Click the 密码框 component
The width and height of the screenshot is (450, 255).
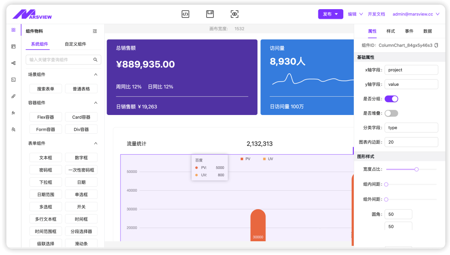46,170
